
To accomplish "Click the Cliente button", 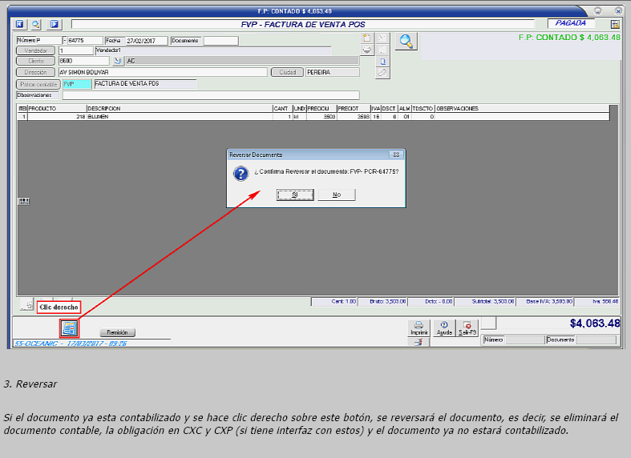I will pyautogui.click(x=36, y=61).
